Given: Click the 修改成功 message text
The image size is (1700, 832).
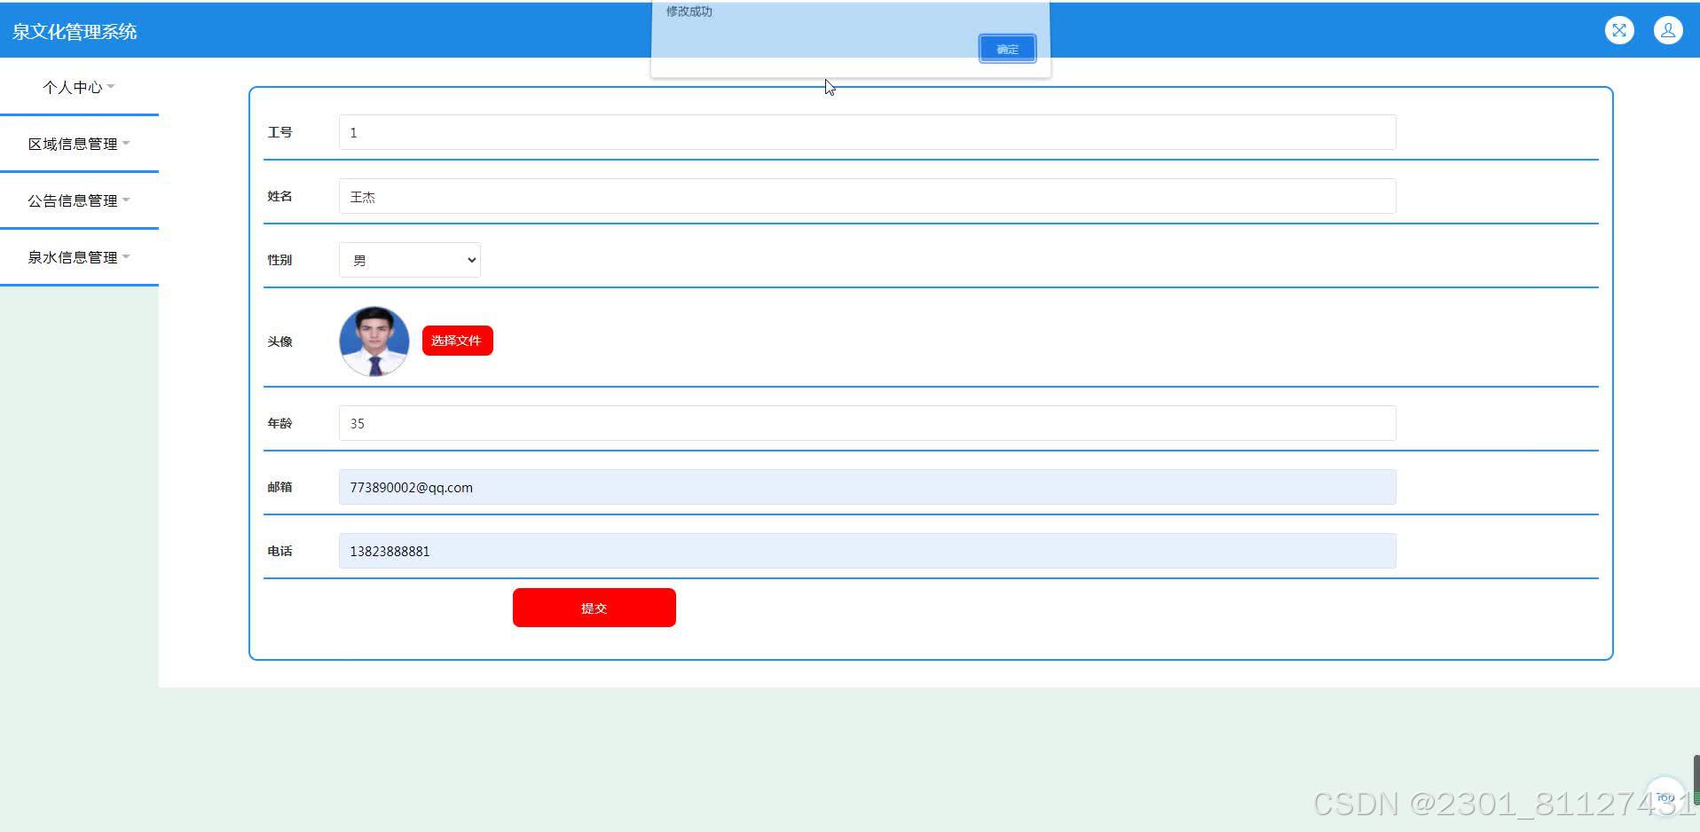Looking at the screenshot, I should click(x=689, y=12).
